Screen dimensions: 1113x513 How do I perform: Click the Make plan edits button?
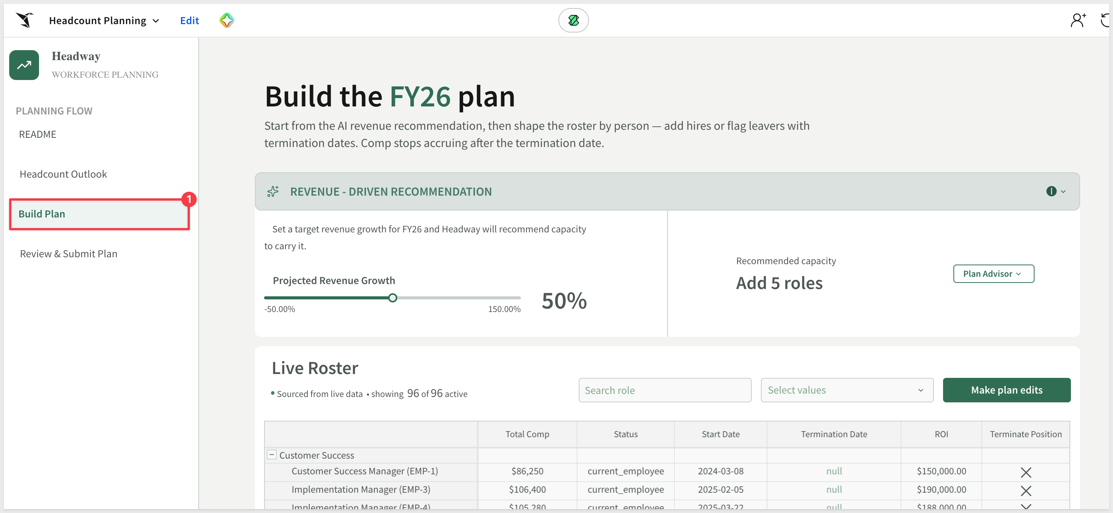(x=1006, y=390)
